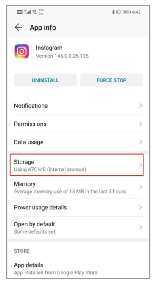157x285 pixels.
Task: Tap the Wi-Fi signal icon
Action: (x=34, y=12)
